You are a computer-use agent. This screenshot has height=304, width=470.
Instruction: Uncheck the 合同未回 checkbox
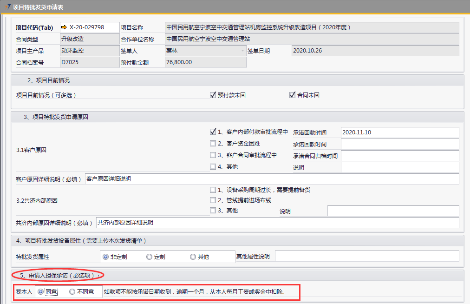point(292,95)
